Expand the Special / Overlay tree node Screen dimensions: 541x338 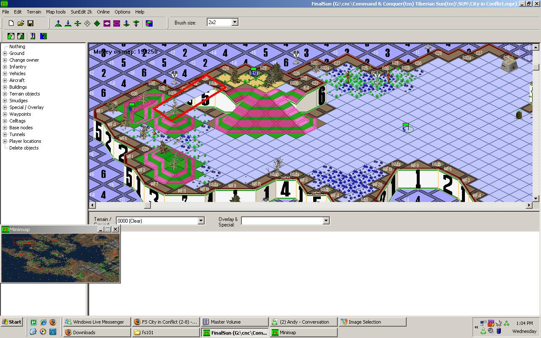click(5, 107)
